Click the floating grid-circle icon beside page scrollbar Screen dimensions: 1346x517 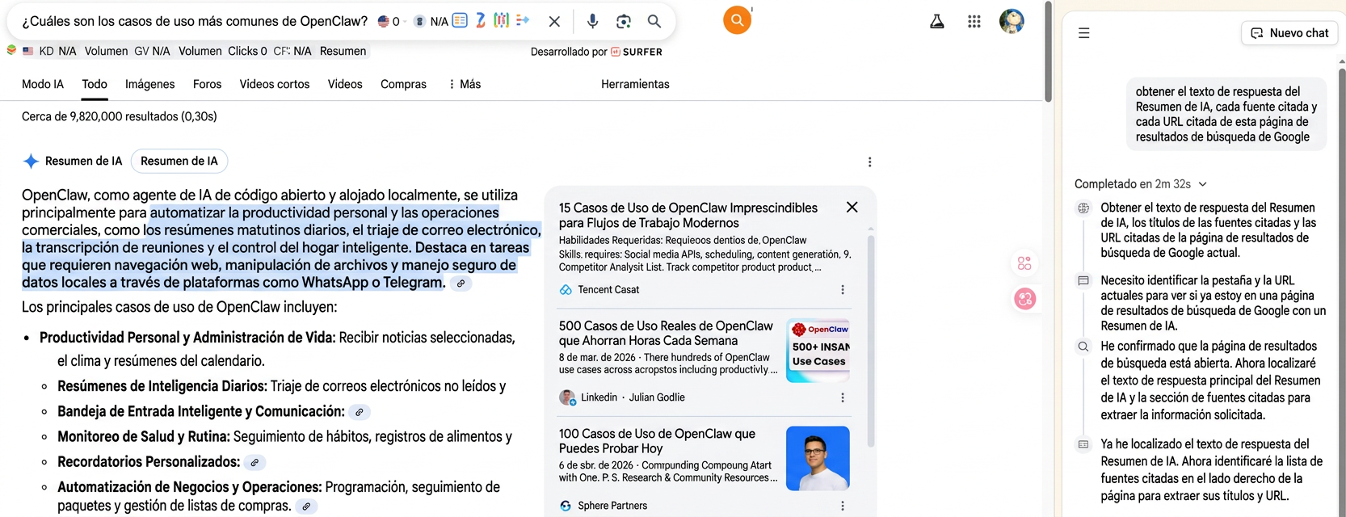pos(1024,263)
